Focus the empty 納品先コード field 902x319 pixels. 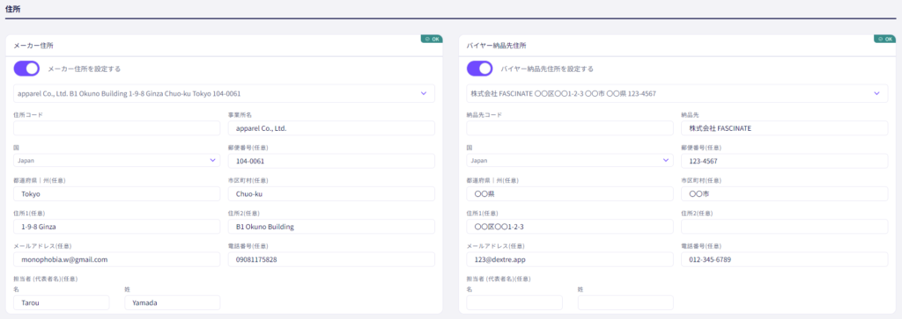coord(570,128)
